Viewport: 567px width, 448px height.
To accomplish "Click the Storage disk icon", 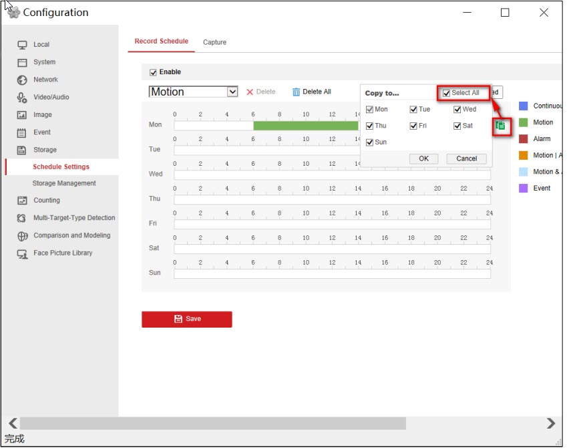I will coord(22,150).
